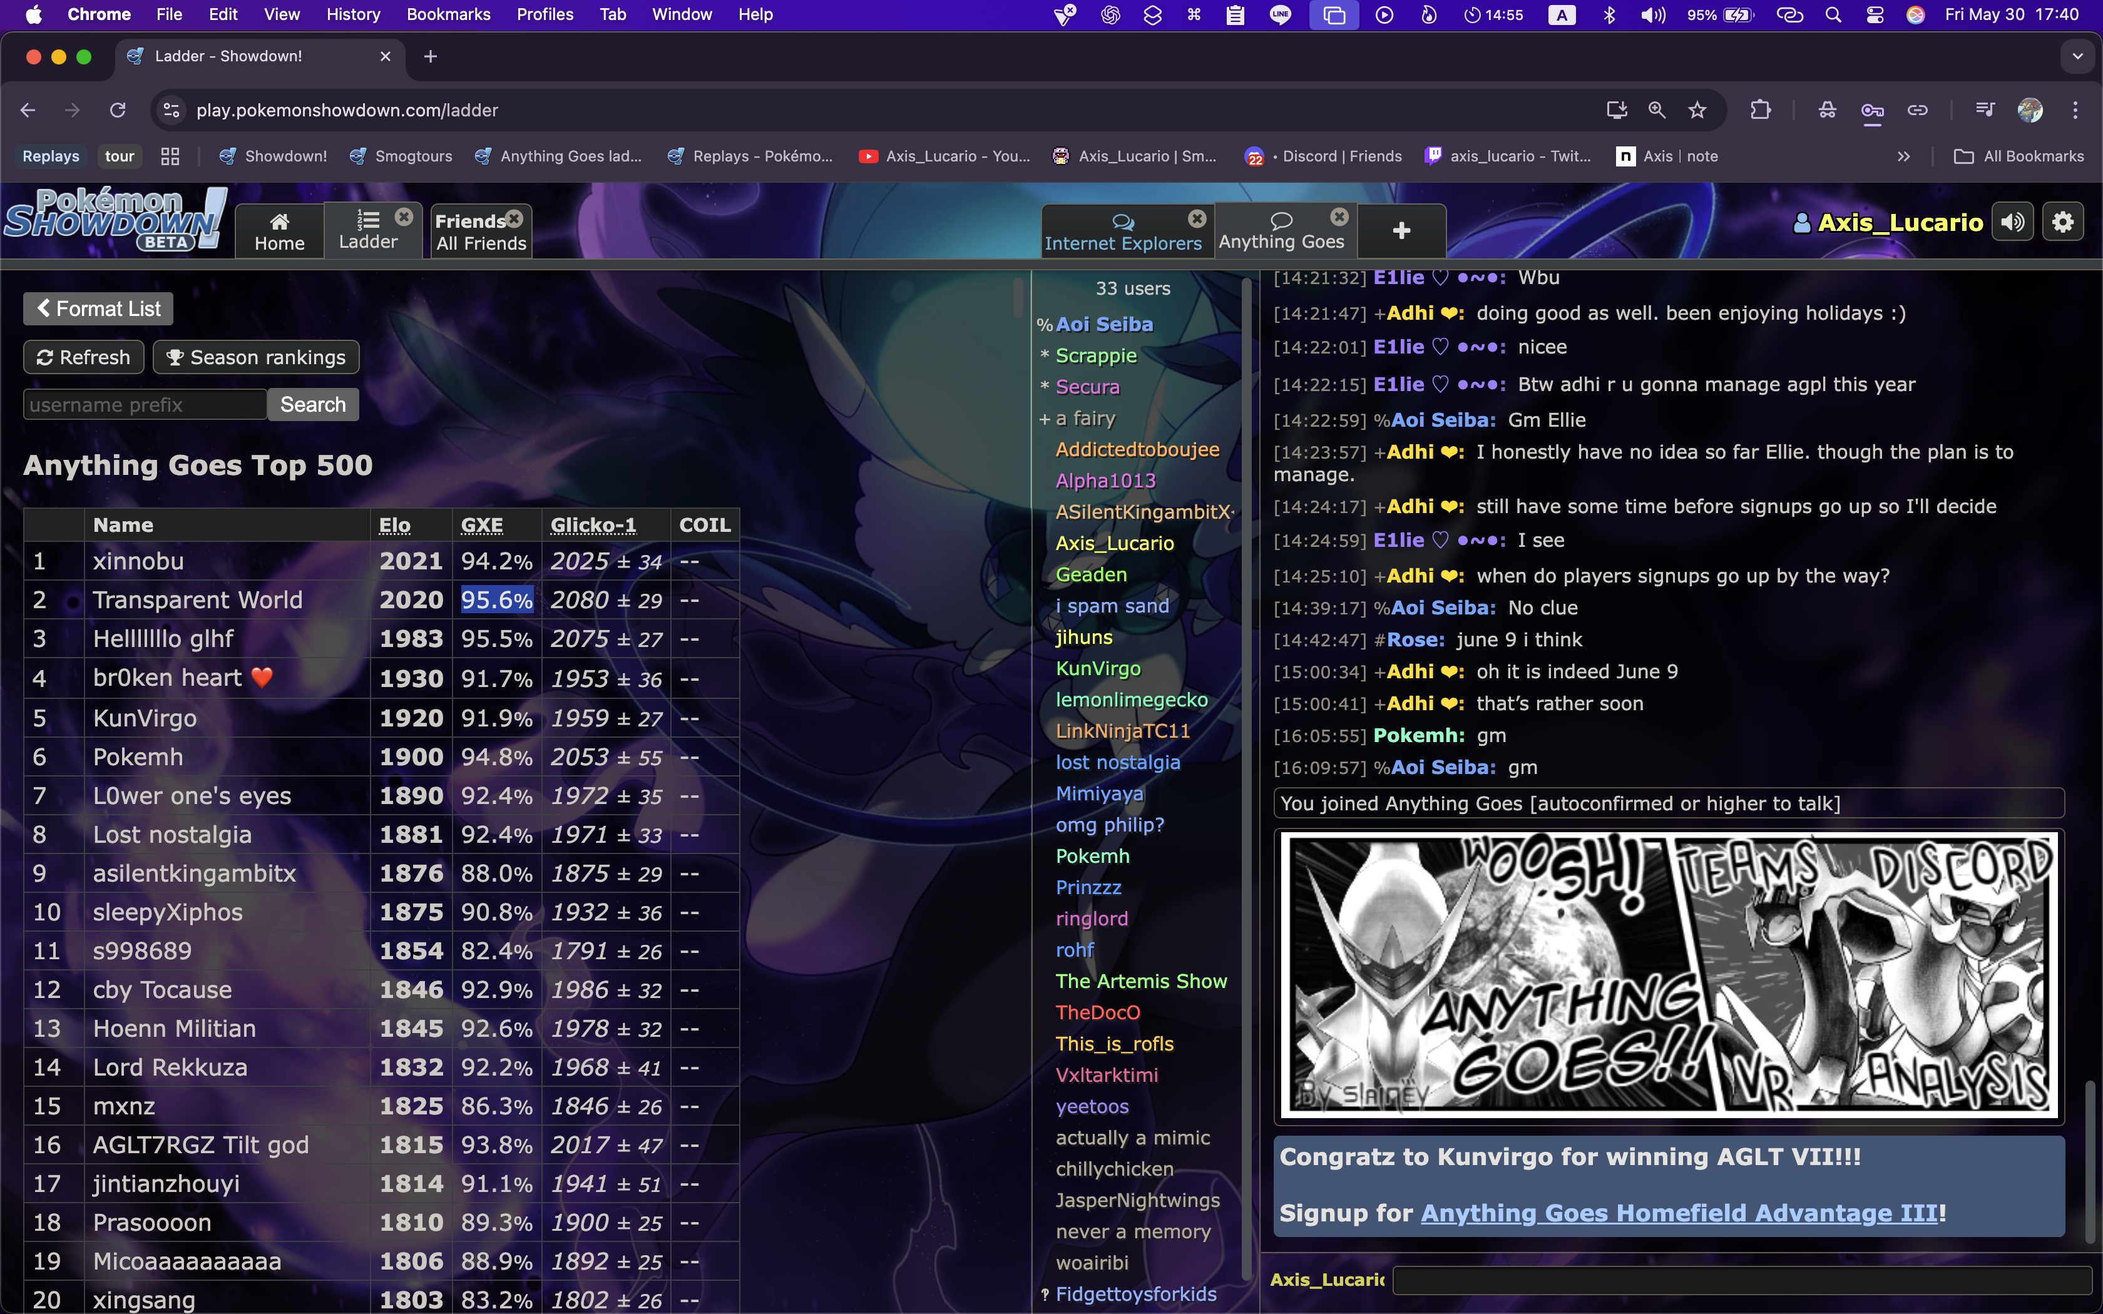Click the Anything Goes banner image

(x=1669, y=975)
